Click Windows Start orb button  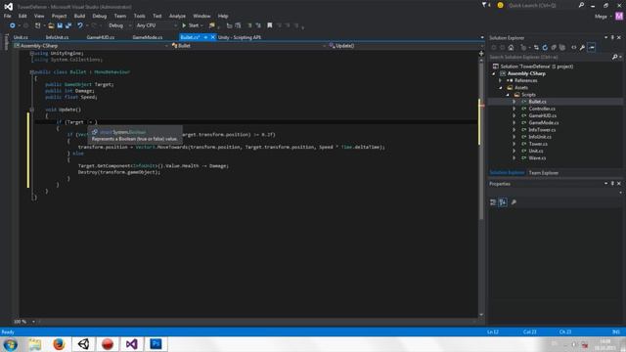(x=11, y=344)
